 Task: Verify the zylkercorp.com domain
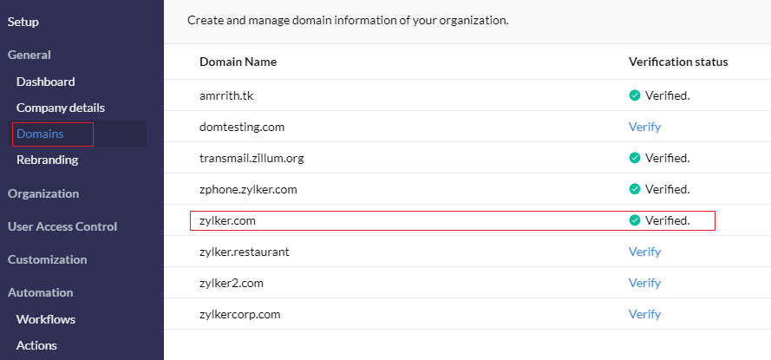[x=644, y=314]
